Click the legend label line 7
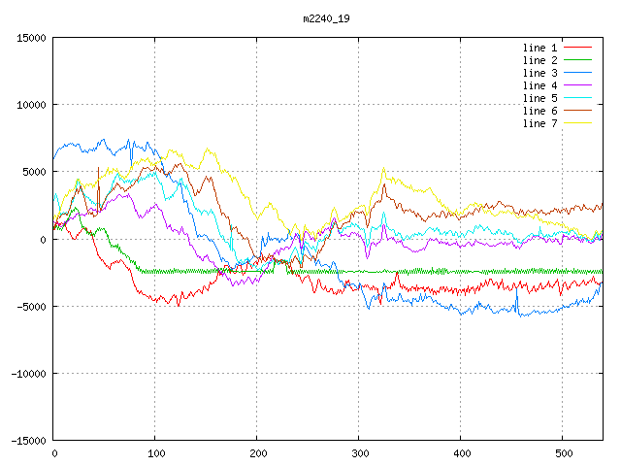 pos(539,123)
